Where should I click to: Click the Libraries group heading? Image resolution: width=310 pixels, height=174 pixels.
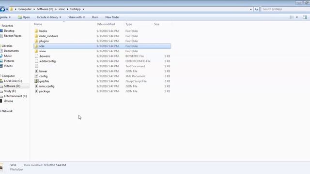click(7, 46)
